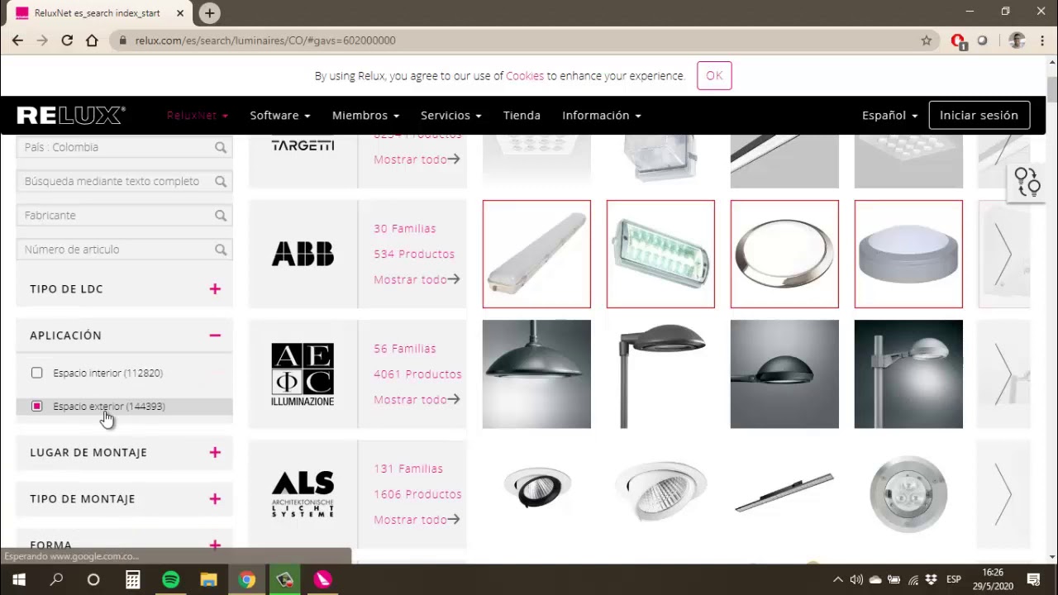Open the Español language dropdown
This screenshot has width=1058, height=595.
pos(889,116)
